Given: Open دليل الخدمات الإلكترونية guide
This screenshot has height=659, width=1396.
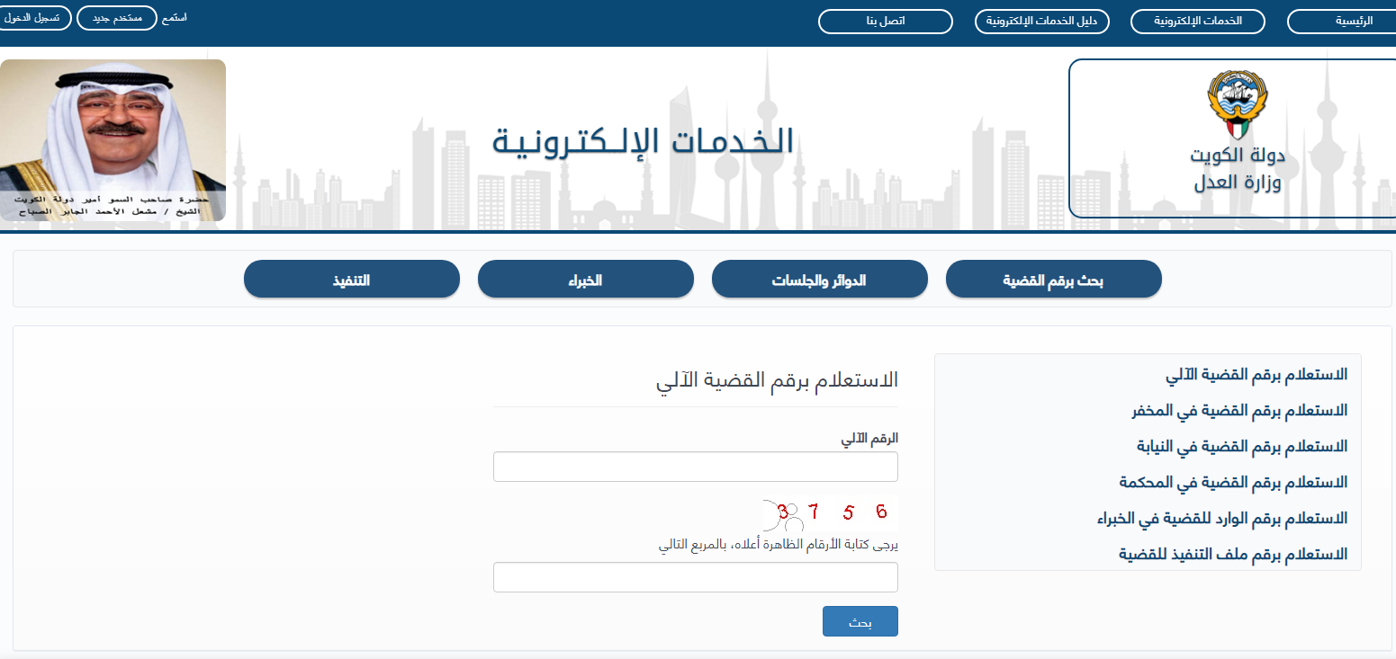Looking at the screenshot, I should (x=1042, y=21).
